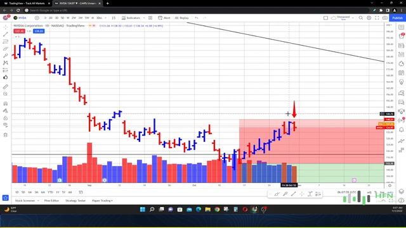Open the Pine Editor tab
Viewport: 406px width, 228px height.
point(51,201)
